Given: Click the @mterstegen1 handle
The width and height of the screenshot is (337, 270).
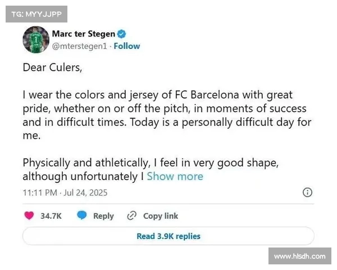Looking at the screenshot, I should (79, 46).
